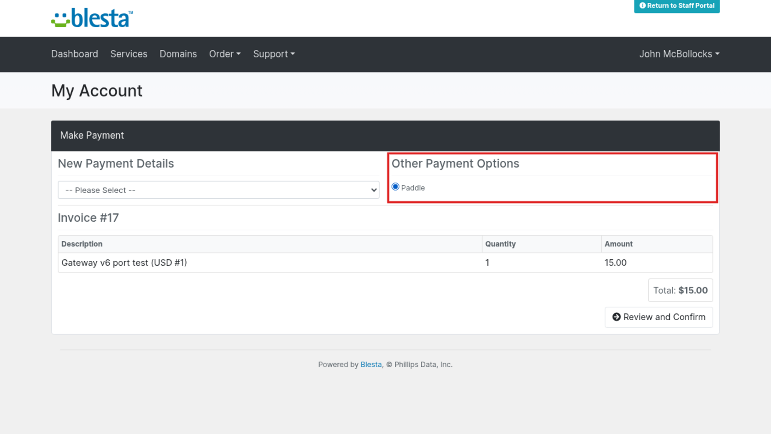Expand the Support dropdown menu

(274, 54)
